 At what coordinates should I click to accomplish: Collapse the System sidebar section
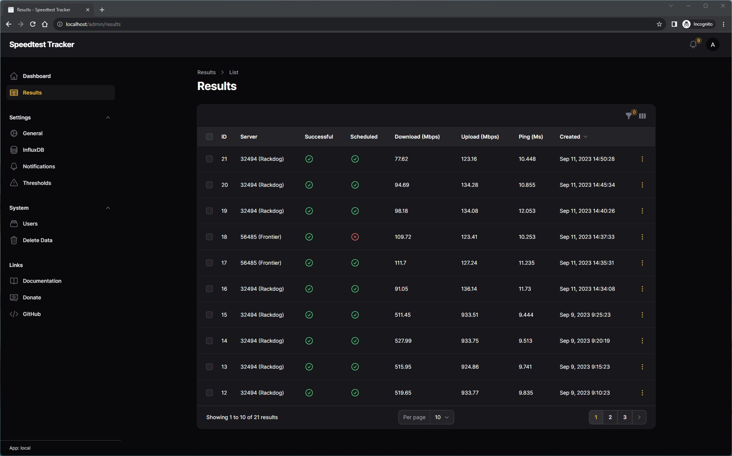click(x=108, y=208)
